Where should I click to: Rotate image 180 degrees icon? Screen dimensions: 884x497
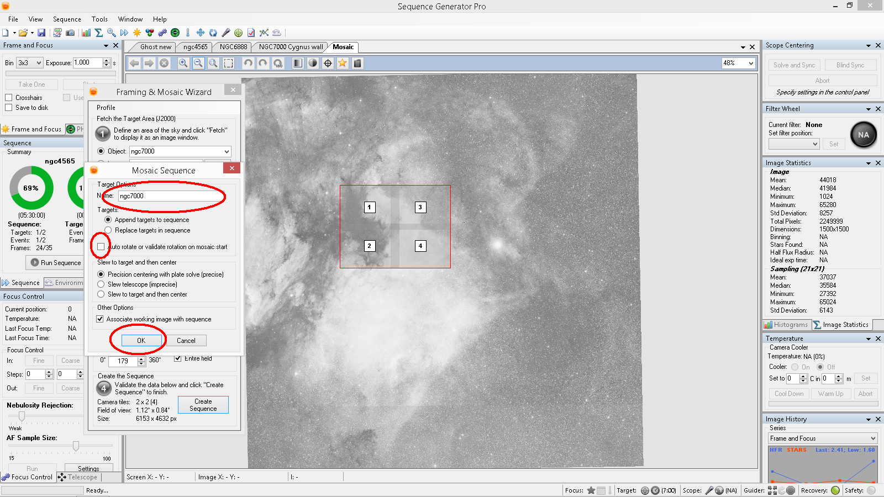coord(278,63)
